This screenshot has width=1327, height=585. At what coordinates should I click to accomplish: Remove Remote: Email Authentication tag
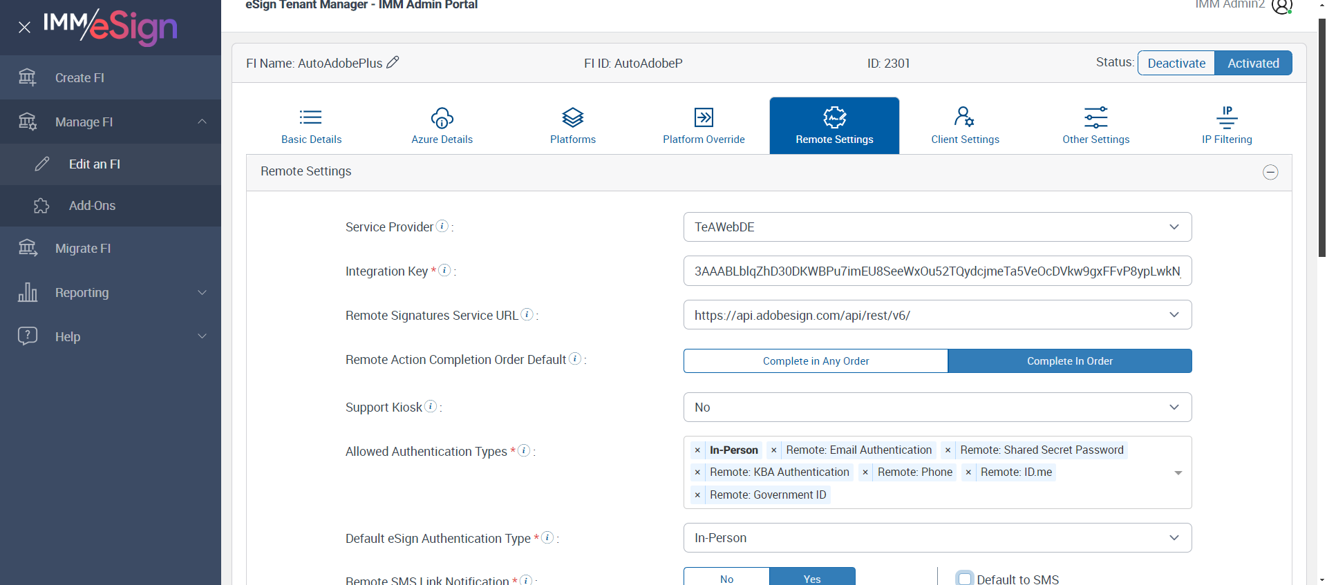pyautogui.click(x=774, y=450)
